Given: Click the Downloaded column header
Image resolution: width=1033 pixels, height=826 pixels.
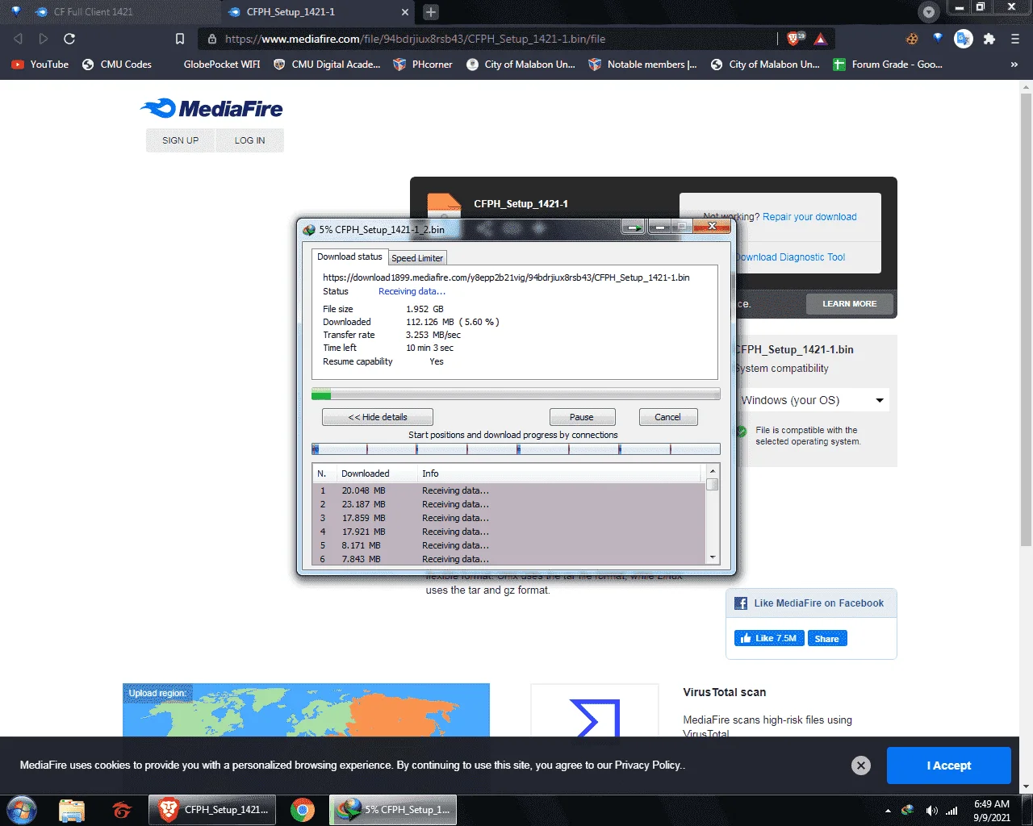Looking at the screenshot, I should (377, 473).
